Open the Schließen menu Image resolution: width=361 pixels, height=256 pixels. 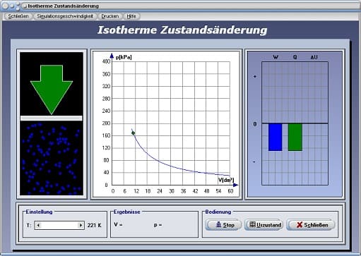18,16
